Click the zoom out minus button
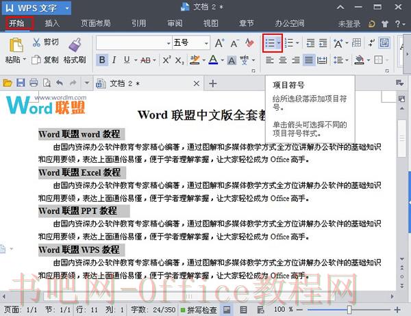 299,310
